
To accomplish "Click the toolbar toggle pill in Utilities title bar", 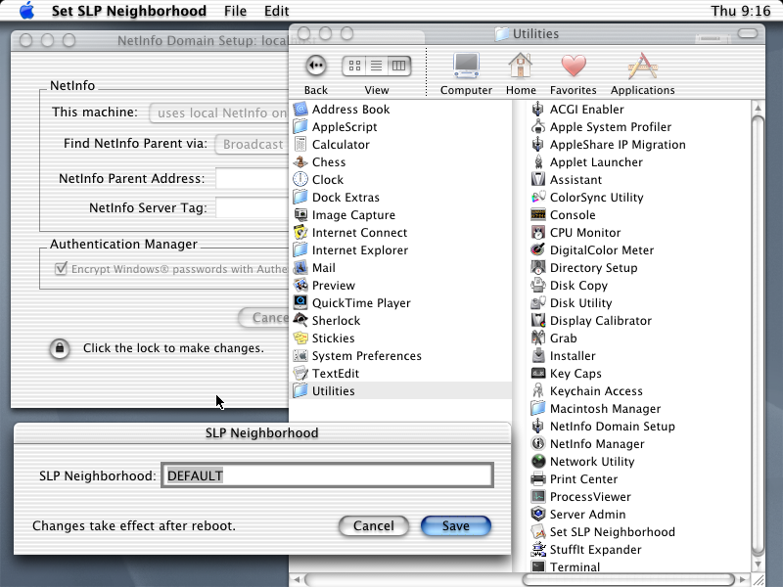I will point(748,33).
